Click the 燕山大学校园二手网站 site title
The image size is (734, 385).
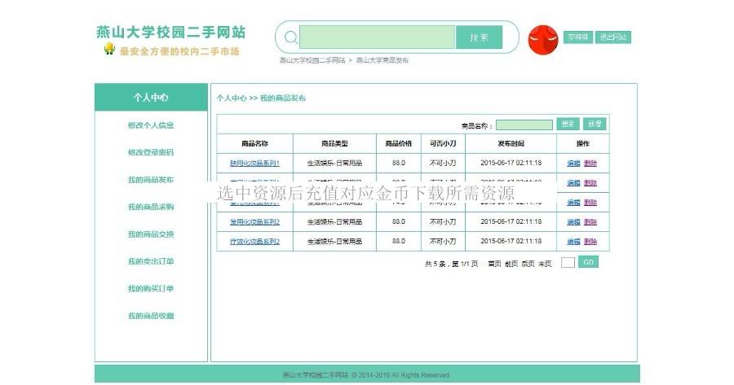point(171,32)
